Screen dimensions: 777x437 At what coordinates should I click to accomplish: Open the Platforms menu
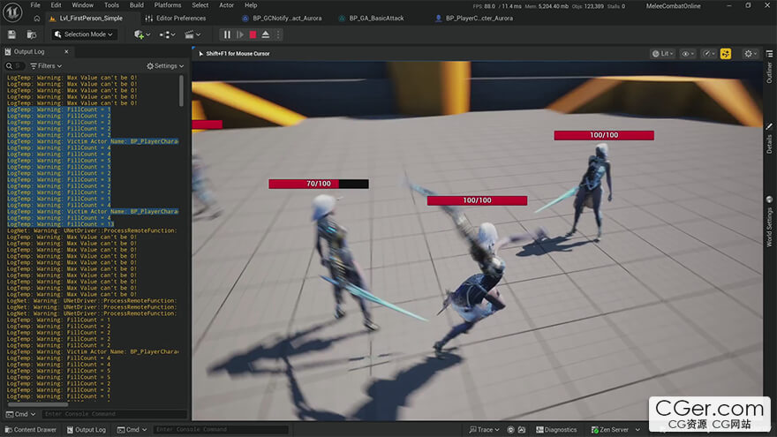coord(168,5)
